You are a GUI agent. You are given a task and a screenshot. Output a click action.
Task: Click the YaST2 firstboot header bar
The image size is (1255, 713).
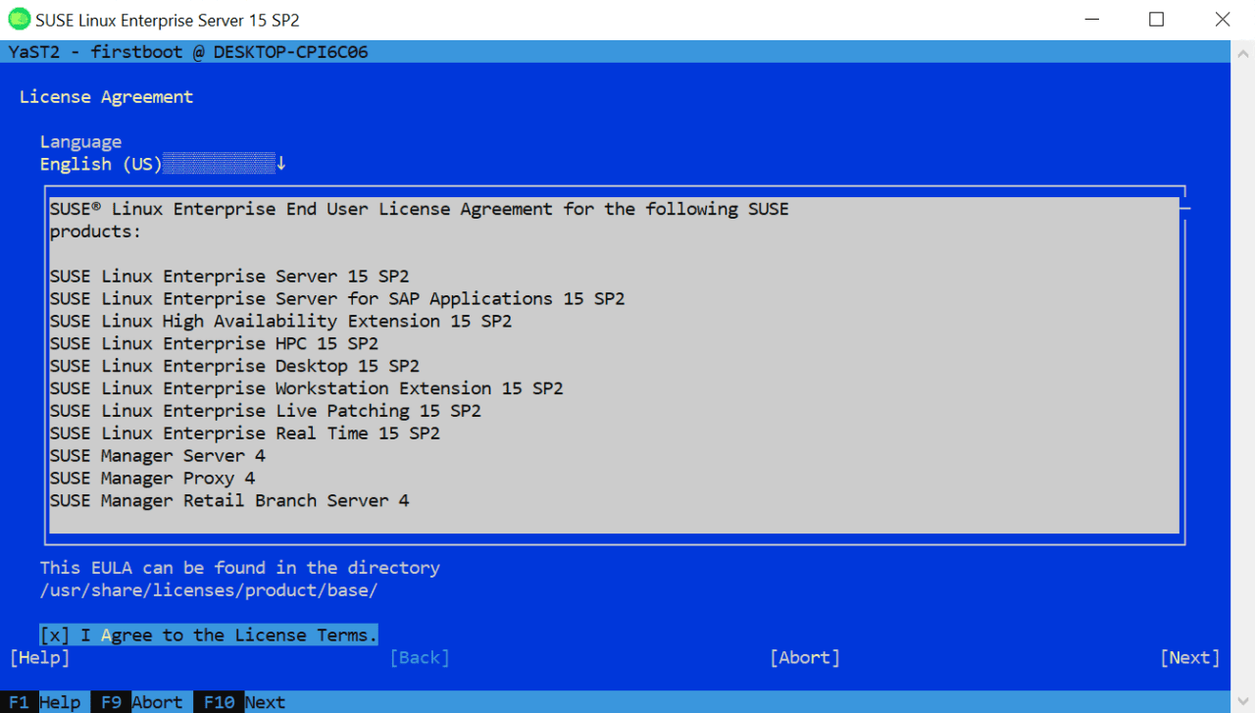pyautogui.click(x=186, y=51)
